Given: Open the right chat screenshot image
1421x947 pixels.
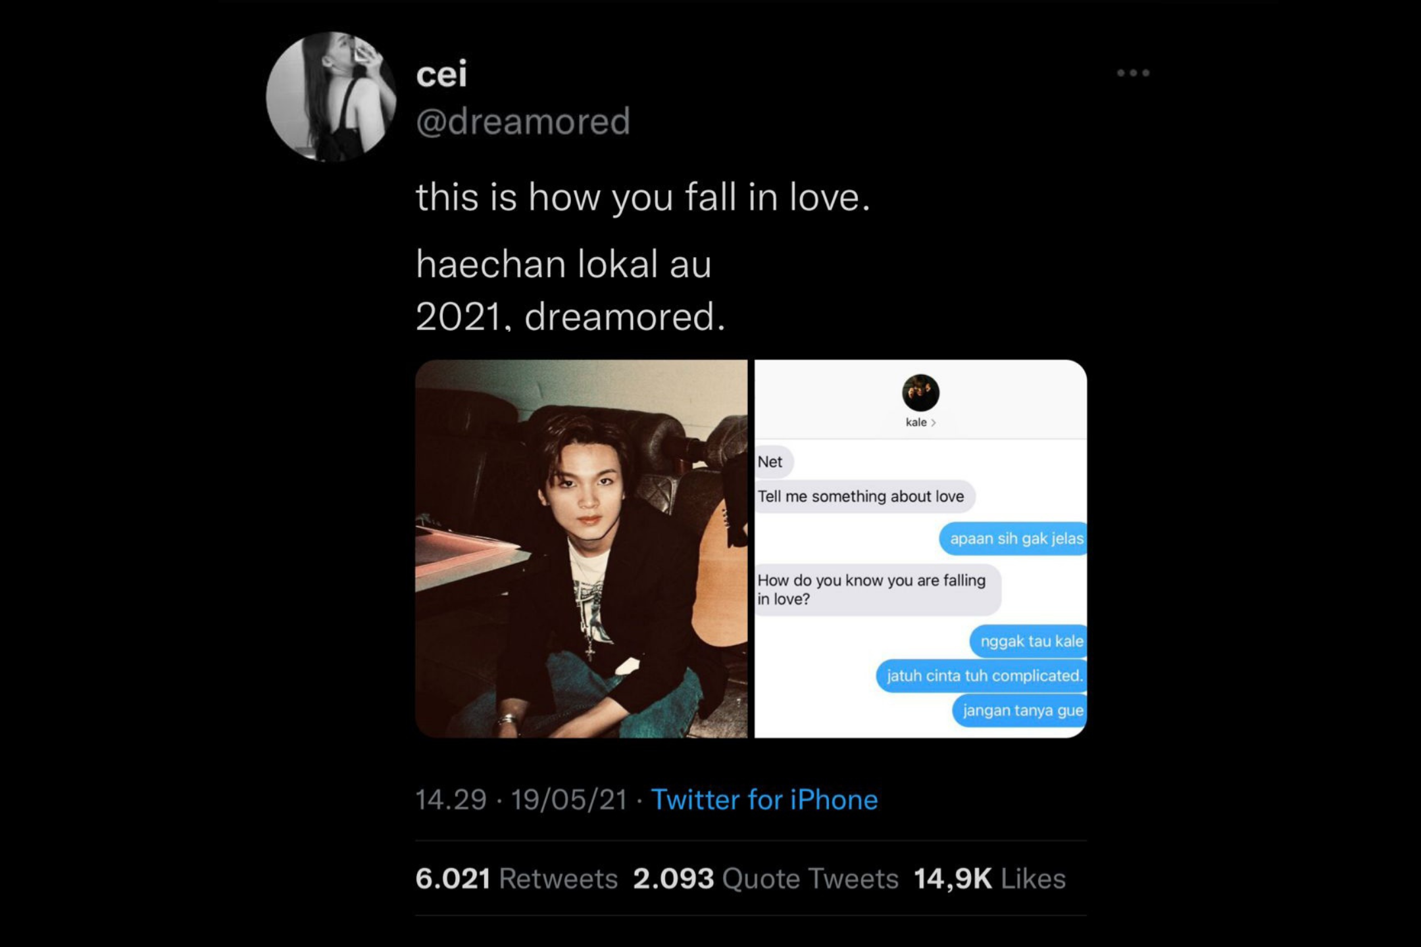Looking at the screenshot, I should [x=920, y=548].
